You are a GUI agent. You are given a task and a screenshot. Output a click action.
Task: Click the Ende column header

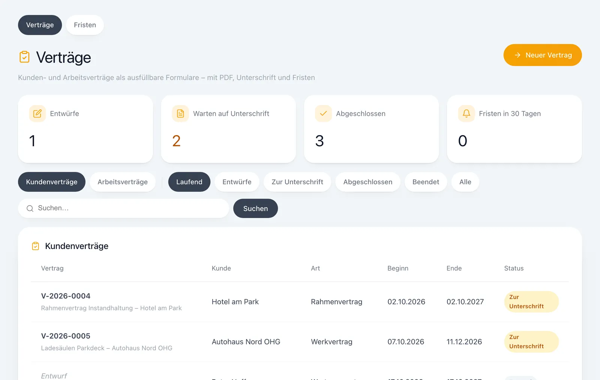[x=454, y=268]
